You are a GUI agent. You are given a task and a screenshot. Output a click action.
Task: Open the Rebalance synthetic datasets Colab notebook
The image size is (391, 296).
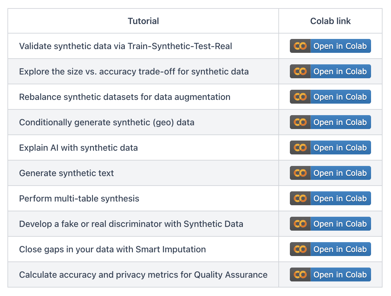(x=340, y=97)
